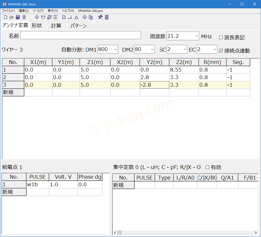
Task: Click the Scale/resize icon
Action: (49, 17)
